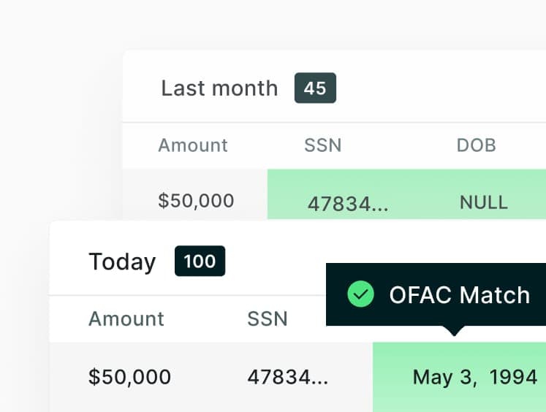This screenshot has width=546, height=412.
Task: Select the Today heading
Action: pyautogui.click(x=122, y=262)
